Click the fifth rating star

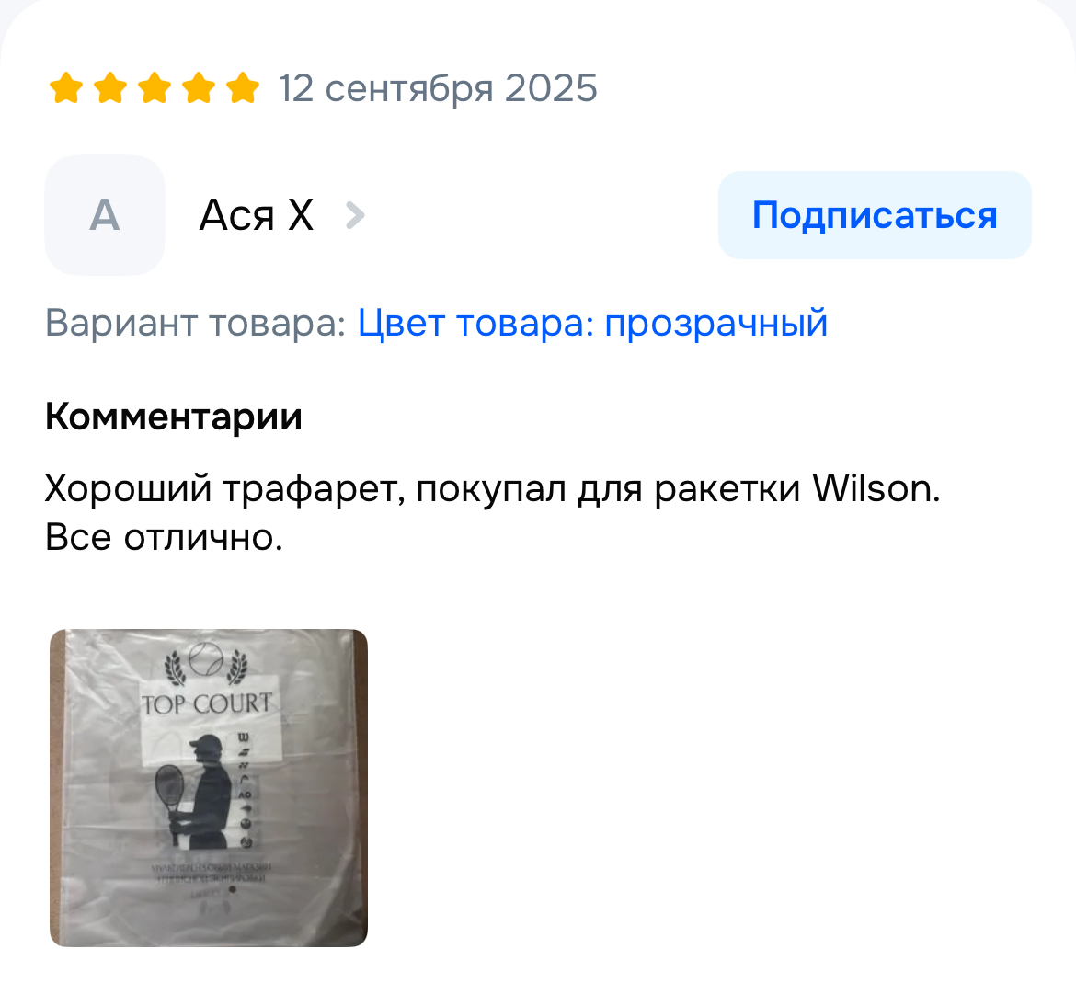click(x=243, y=88)
